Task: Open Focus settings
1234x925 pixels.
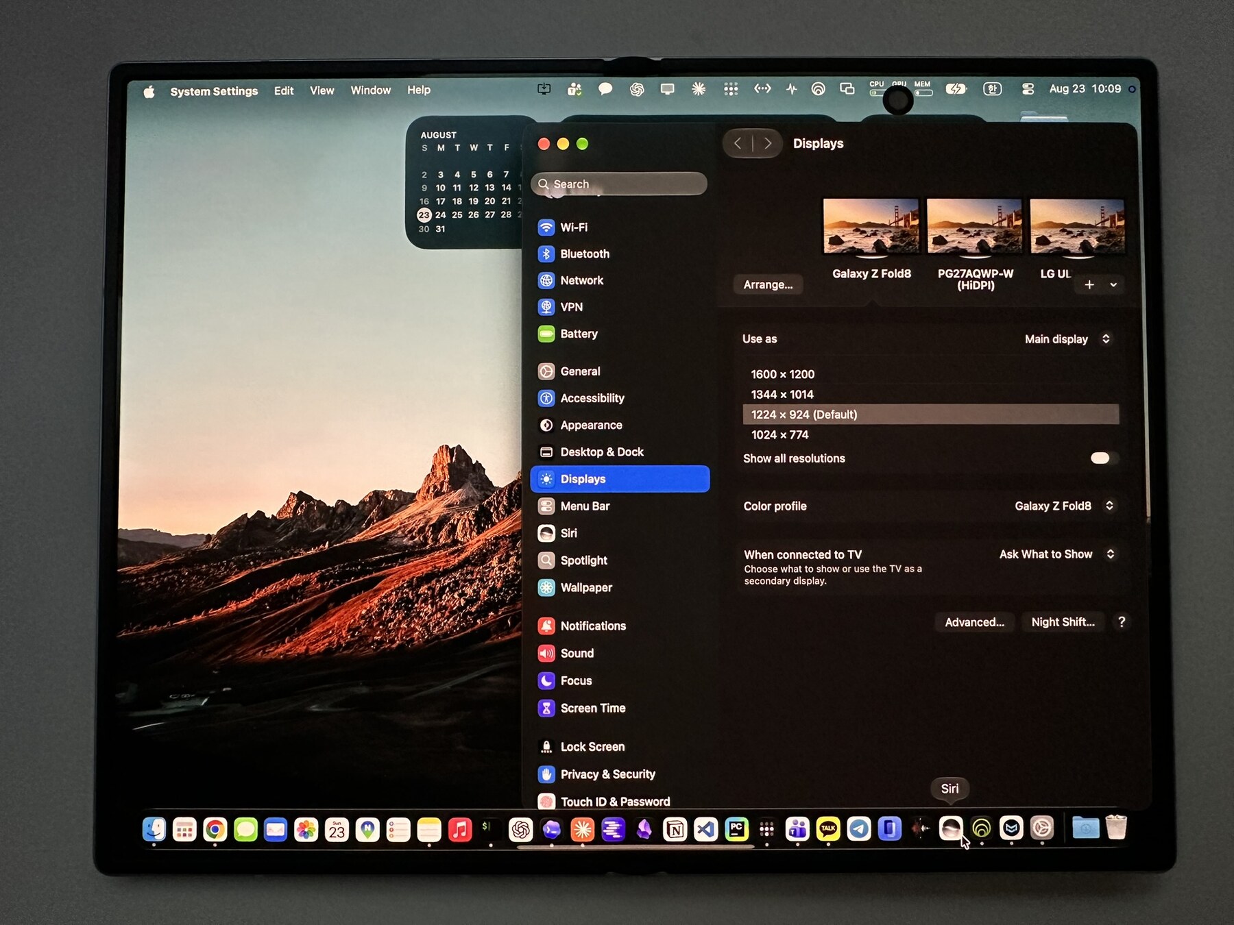Action: [x=620, y=681]
